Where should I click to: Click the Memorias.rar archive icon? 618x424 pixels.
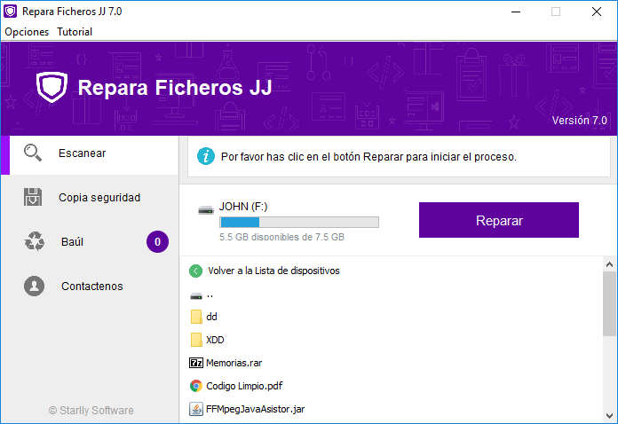pyautogui.click(x=196, y=363)
